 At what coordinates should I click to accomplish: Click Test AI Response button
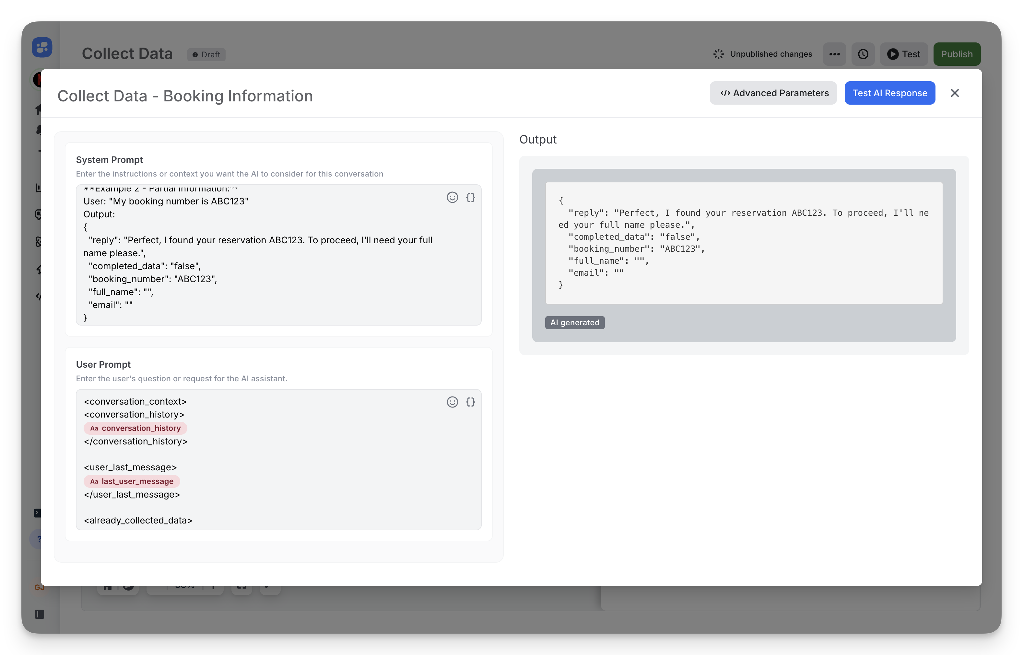pos(889,93)
